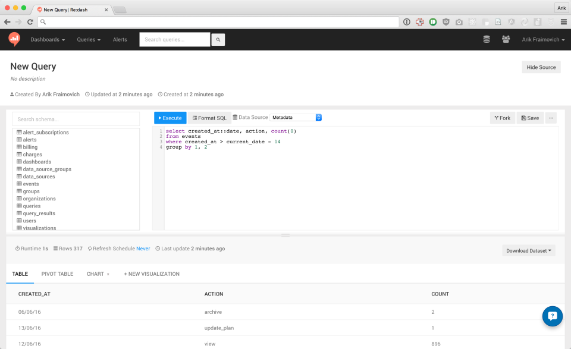
Task: Change refresh schedule via the Never link
Action: [x=143, y=249]
